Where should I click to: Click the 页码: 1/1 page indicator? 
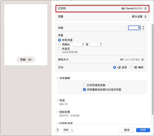tap(26, 60)
